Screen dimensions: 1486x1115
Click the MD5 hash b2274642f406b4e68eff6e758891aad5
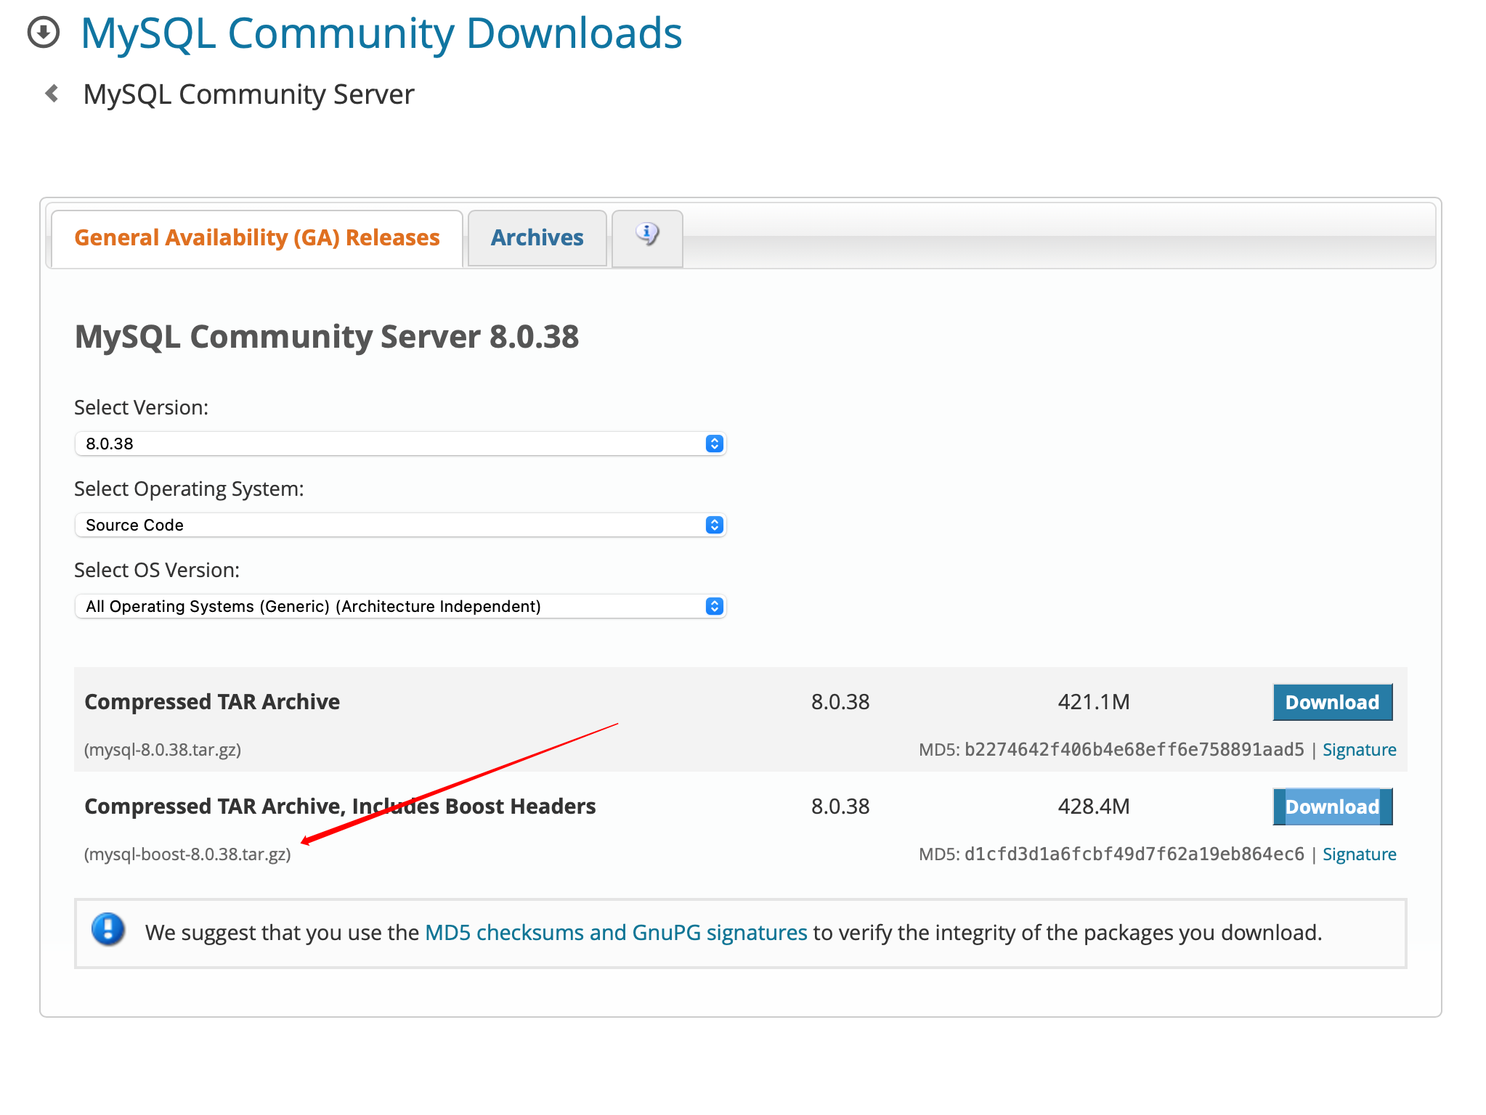pos(1134,750)
